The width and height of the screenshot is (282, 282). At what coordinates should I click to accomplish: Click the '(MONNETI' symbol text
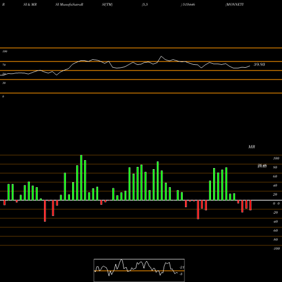pos(235,5)
